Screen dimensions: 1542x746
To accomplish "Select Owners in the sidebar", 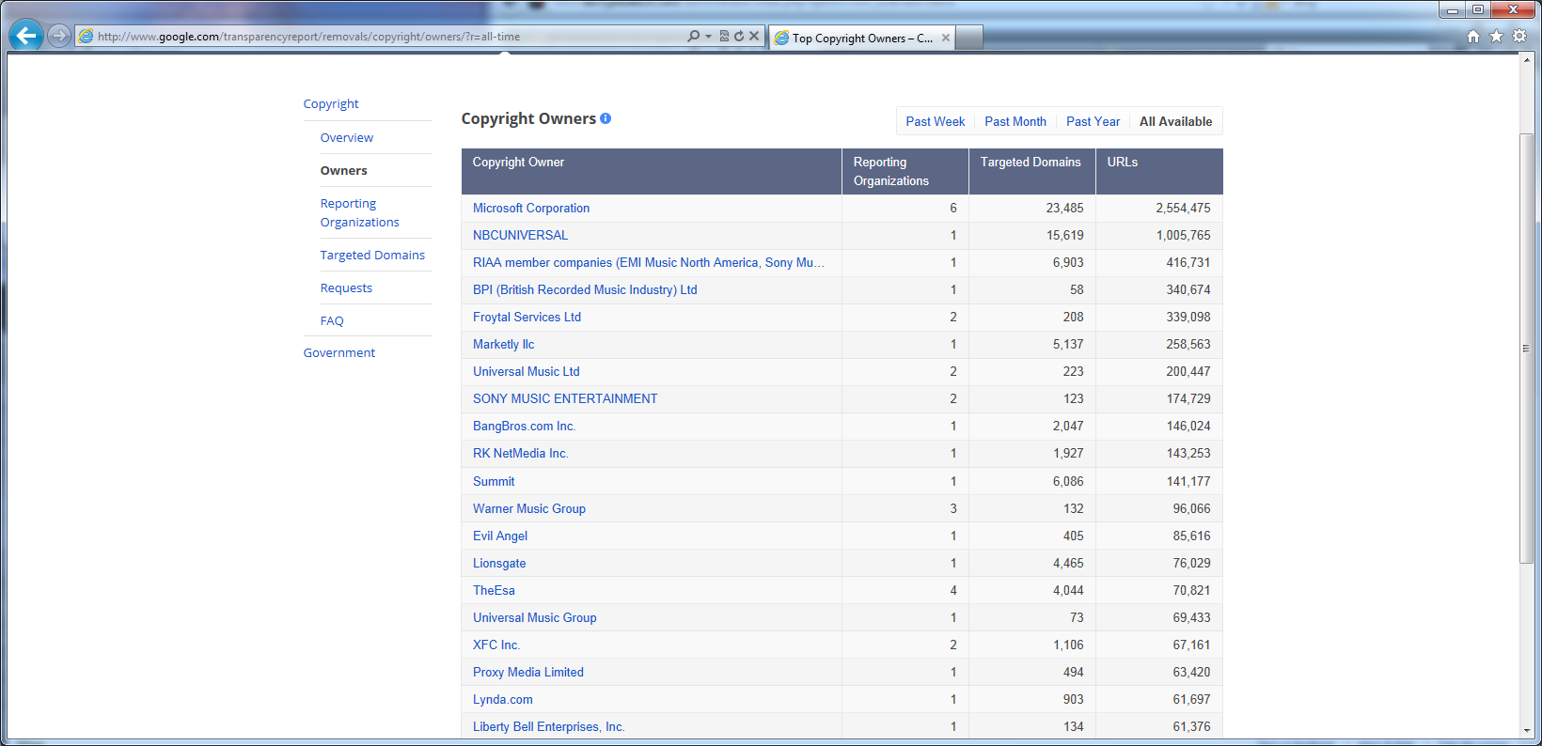I will (x=344, y=170).
